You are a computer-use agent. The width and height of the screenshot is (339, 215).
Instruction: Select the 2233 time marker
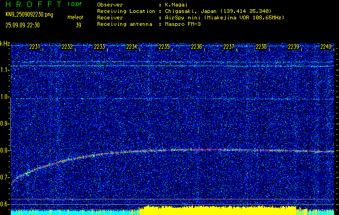[x=100, y=47]
